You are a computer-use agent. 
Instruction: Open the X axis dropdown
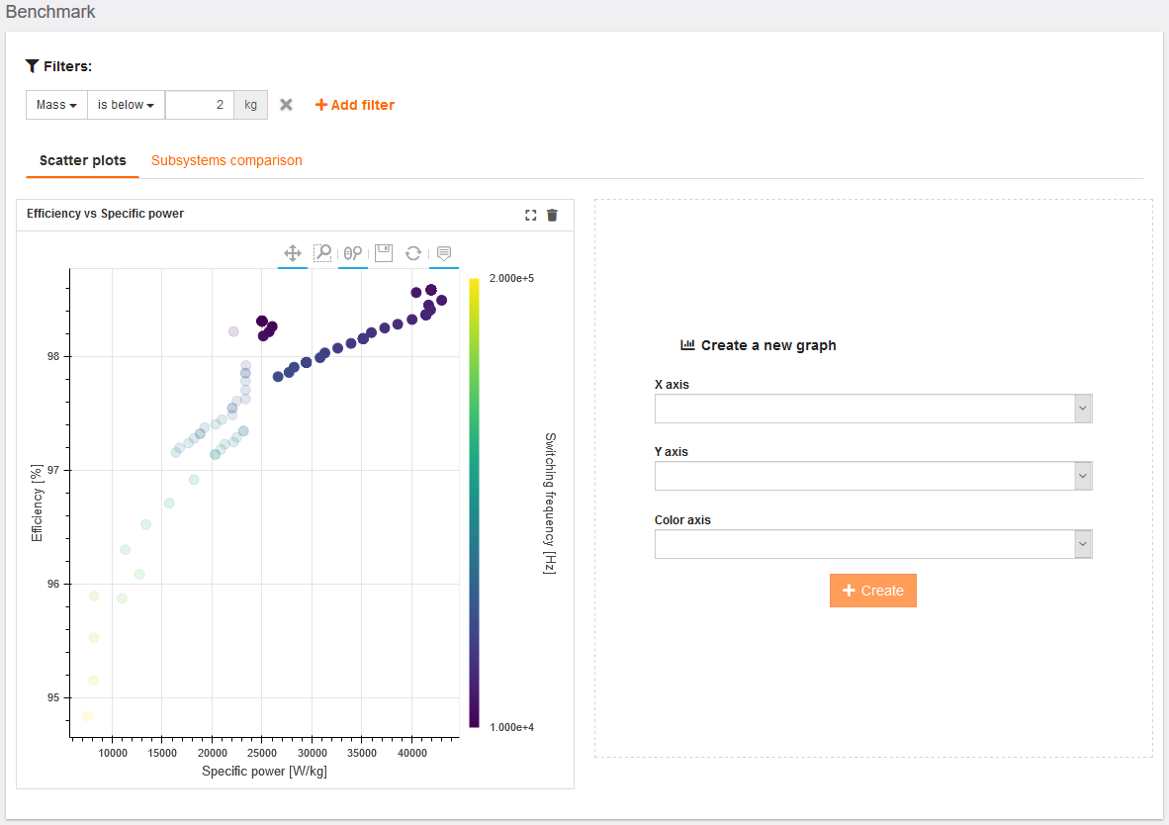872,409
